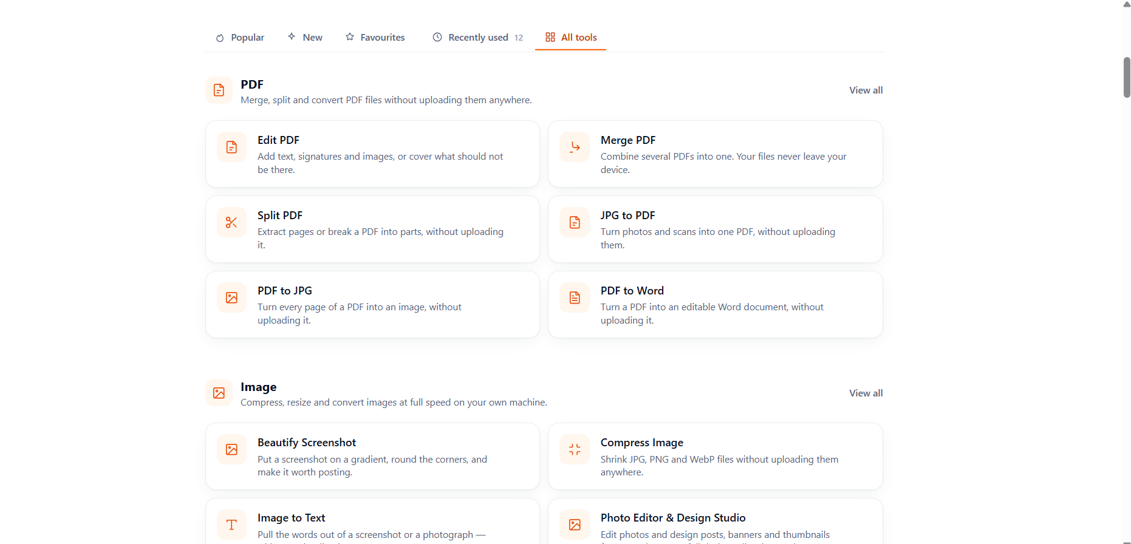
Task: Click the sparkle icon beside New
Action: click(292, 36)
